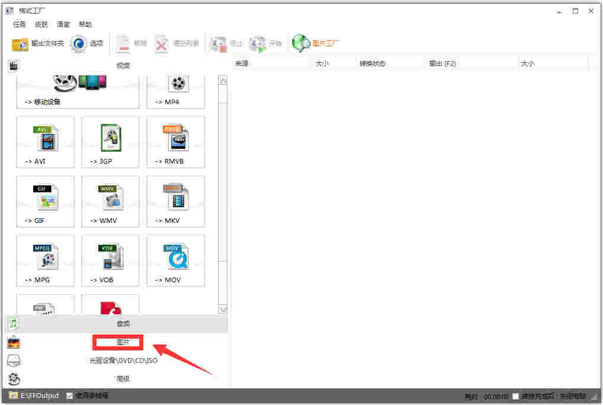Click the green music note audio icon

(14, 323)
